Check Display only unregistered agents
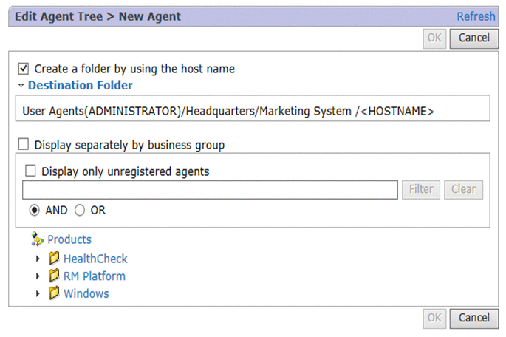 pos(30,171)
